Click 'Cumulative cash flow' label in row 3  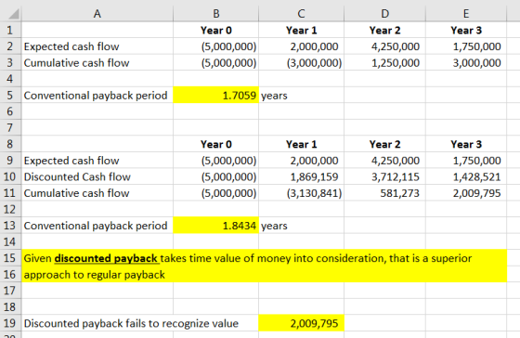(x=76, y=63)
